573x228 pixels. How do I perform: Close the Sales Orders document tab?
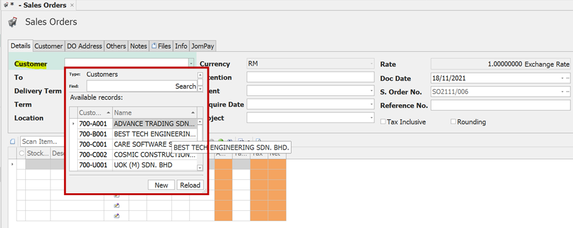(71, 5)
